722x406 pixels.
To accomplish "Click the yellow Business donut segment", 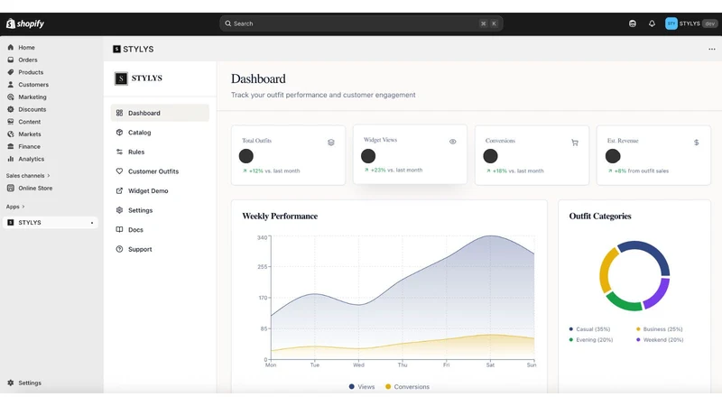I will pos(606,271).
